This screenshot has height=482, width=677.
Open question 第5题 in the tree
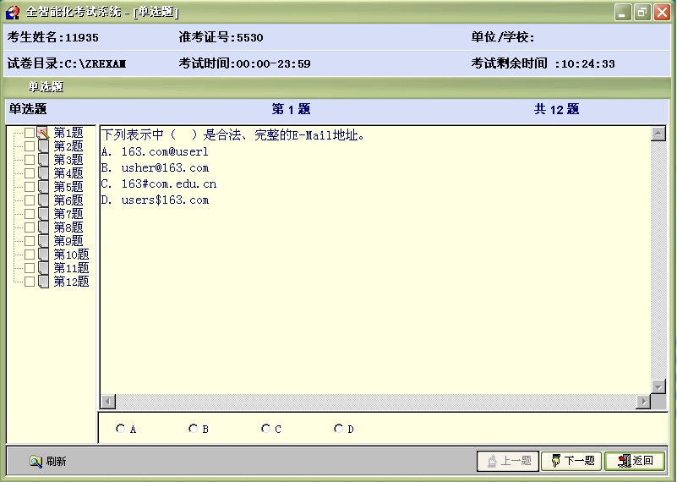[68, 187]
